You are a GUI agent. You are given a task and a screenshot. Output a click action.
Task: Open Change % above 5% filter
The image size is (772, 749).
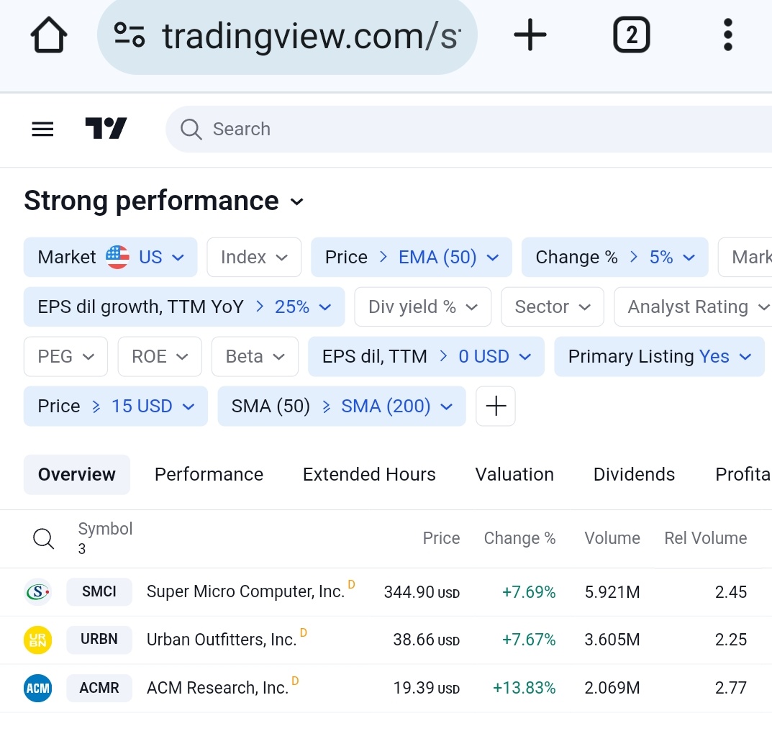coord(615,257)
